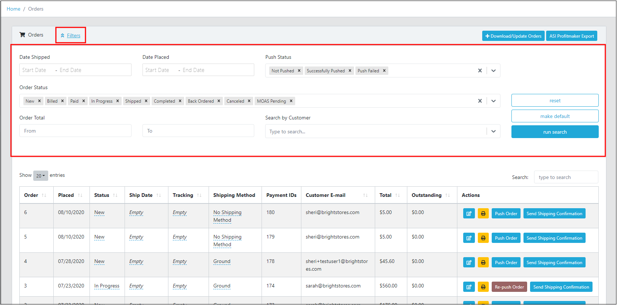Image resolution: width=617 pixels, height=305 pixels.
Task: Click the reset filters button
Action: (555, 100)
